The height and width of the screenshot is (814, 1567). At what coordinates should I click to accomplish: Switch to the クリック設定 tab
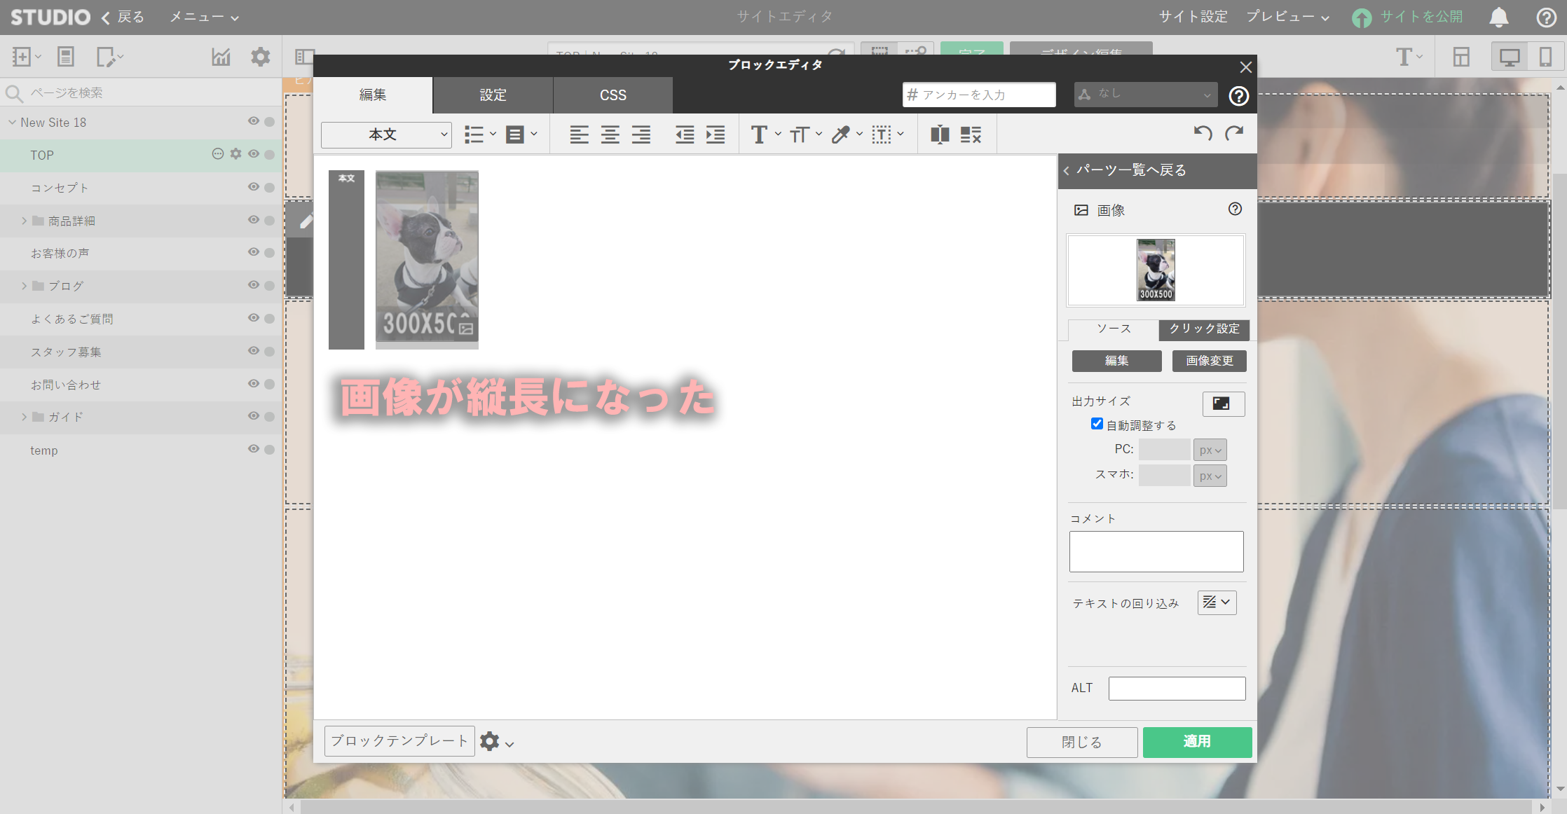[1203, 329]
